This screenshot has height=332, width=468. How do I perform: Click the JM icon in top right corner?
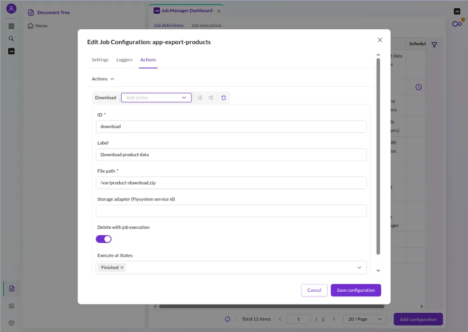[457, 11]
